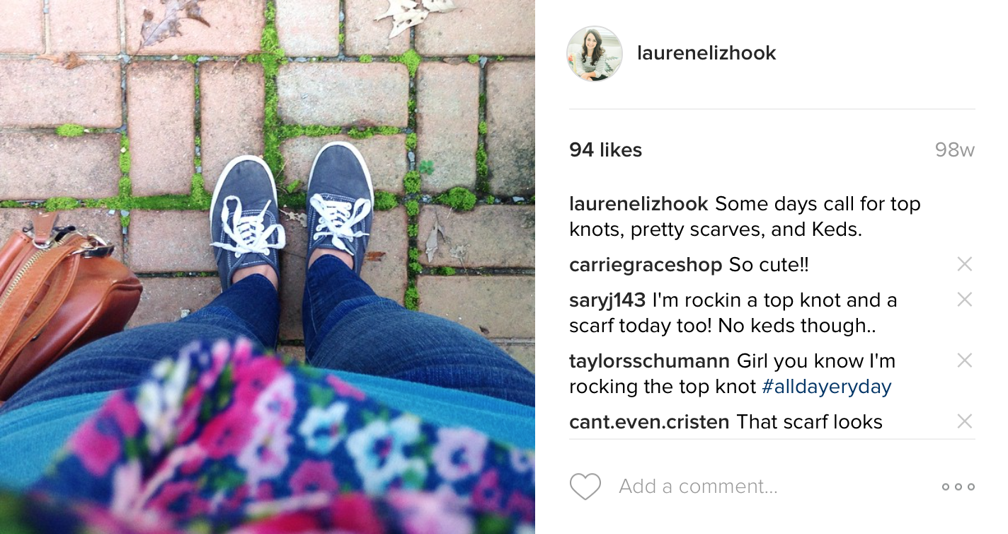Open the #alldayeryday hashtag link
Screen dimensions: 1008x534
point(826,387)
